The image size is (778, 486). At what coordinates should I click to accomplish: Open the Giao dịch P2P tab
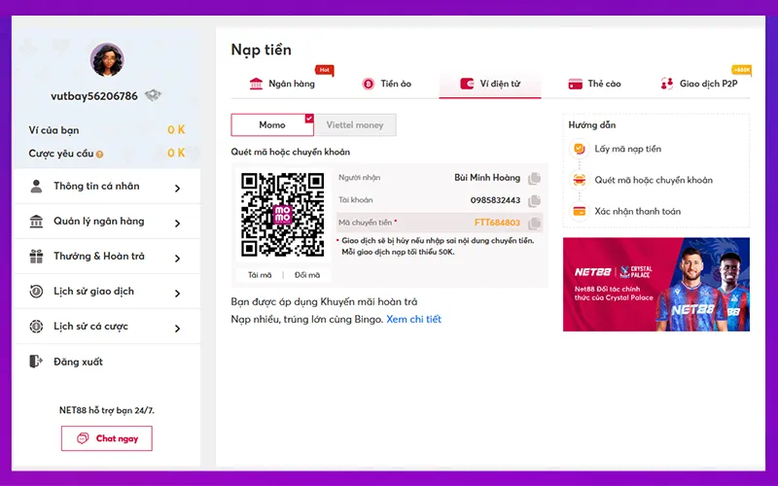[x=699, y=84]
